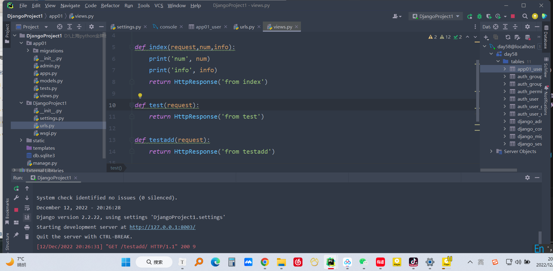Viewport: 553px width, 271px height.
Task: Expand the migrations folder
Action: 28,51
